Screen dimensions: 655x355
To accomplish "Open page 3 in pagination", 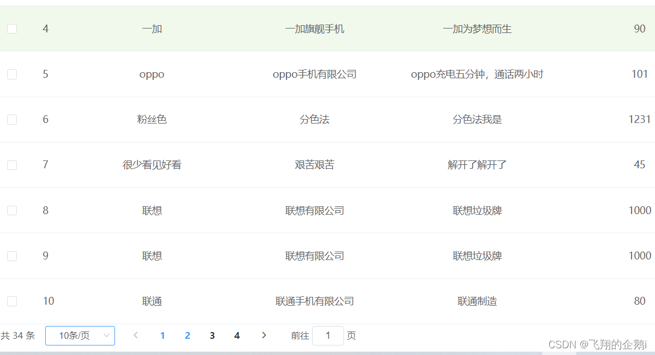I will click(212, 336).
